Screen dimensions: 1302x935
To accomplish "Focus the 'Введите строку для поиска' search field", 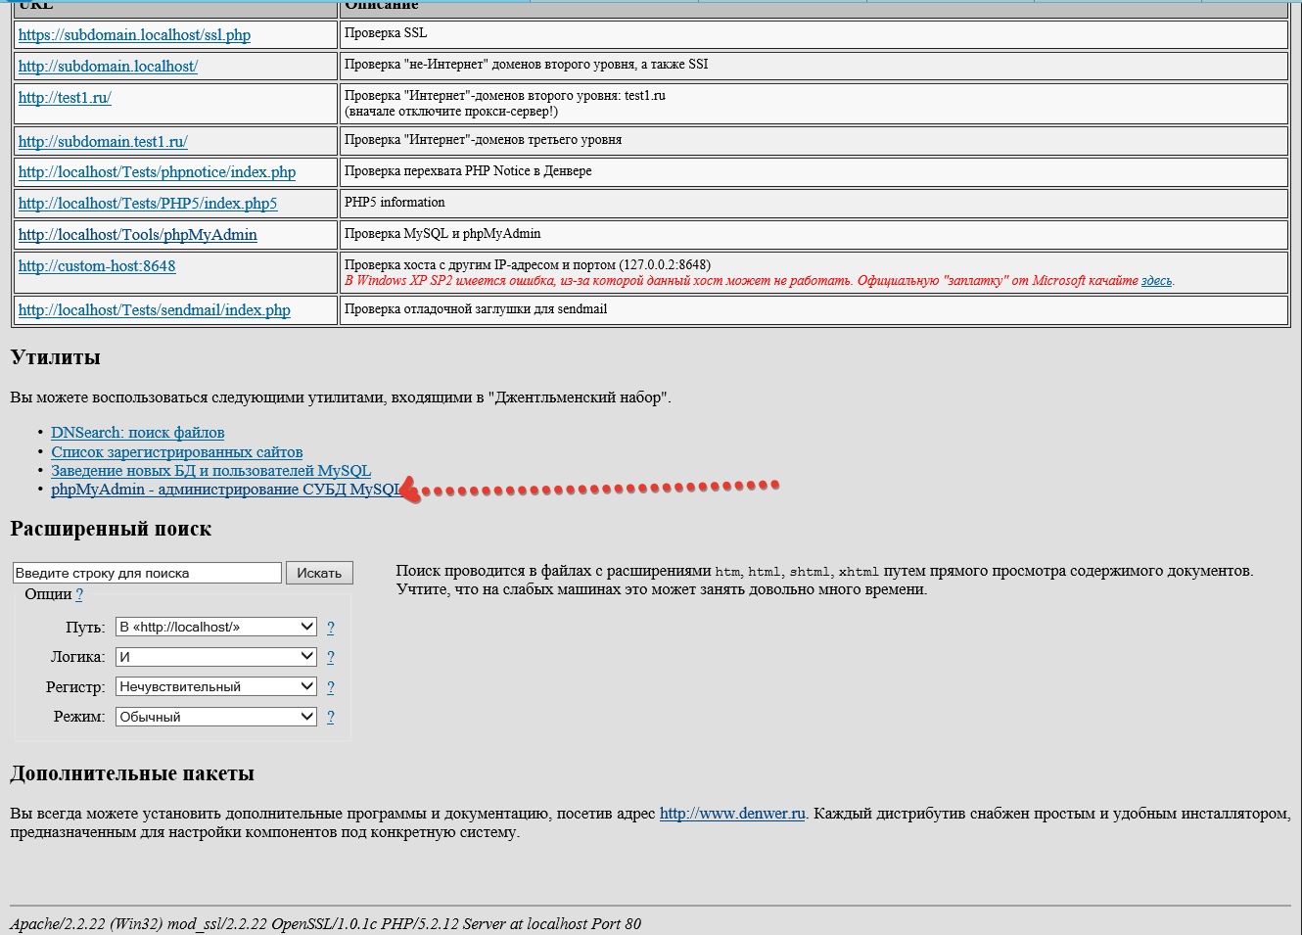I will click(x=148, y=573).
